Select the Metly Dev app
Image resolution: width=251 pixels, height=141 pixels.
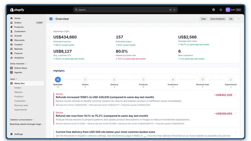(26, 83)
